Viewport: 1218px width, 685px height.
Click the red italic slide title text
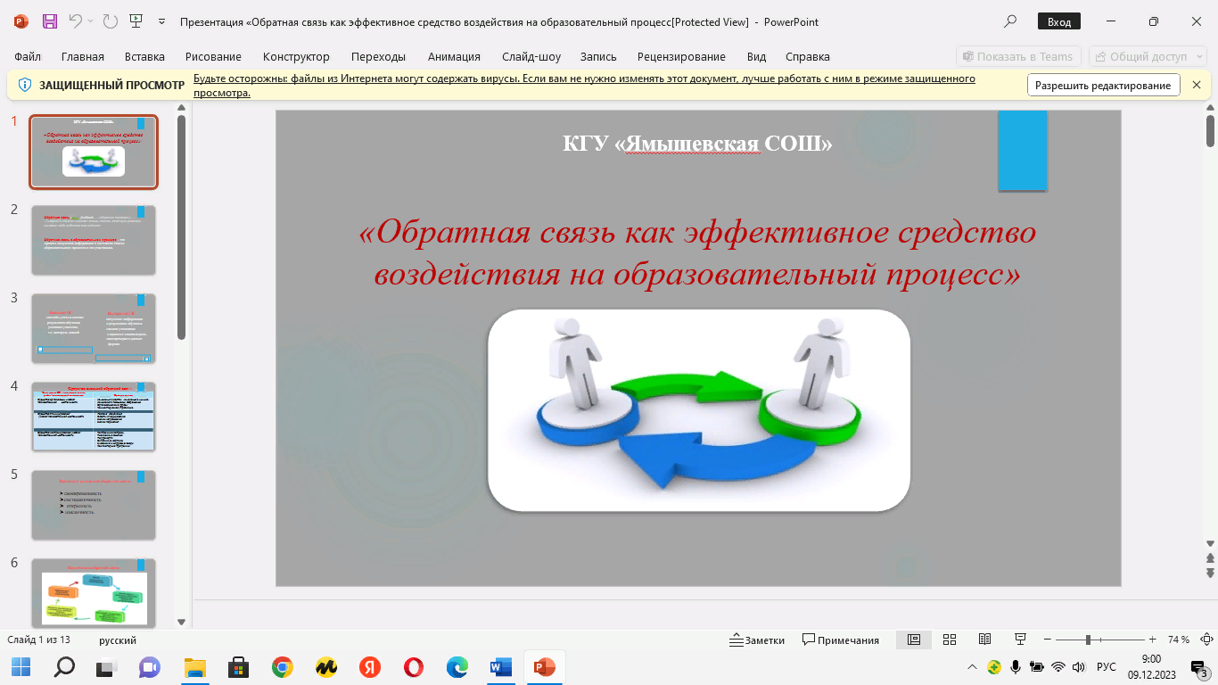tap(697, 252)
